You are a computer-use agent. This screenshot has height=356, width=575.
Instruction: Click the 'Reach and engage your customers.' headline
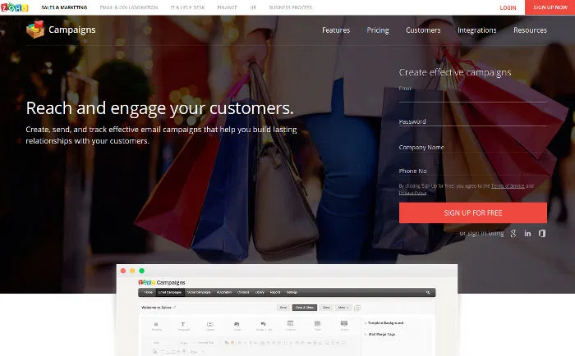[x=159, y=108]
